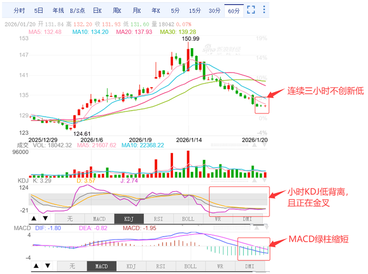This screenshot has height=274, width=368.
Task: Click the MACD: -1.95 value
Action: 140,228
